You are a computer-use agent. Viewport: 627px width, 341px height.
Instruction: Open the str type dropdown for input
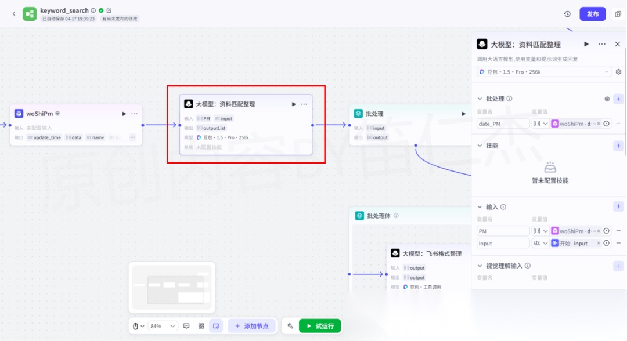[540, 243]
